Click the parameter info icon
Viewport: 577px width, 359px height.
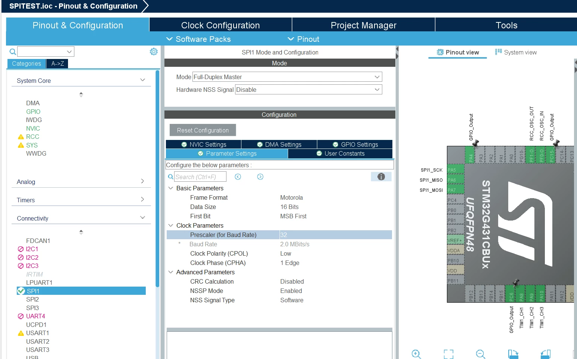click(381, 177)
